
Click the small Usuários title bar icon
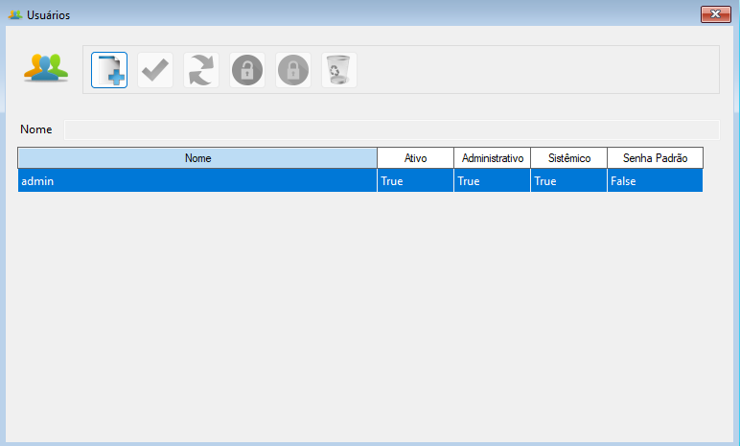[14, 15]
